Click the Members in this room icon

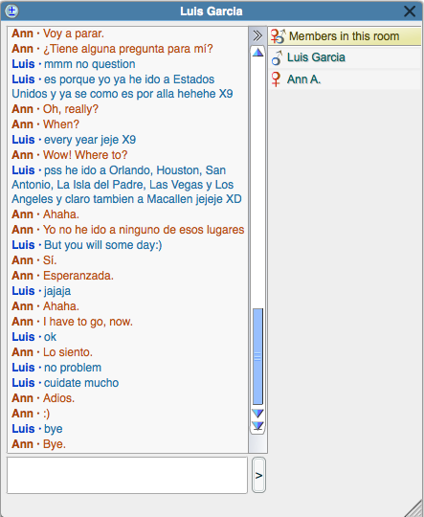(278, 36)
